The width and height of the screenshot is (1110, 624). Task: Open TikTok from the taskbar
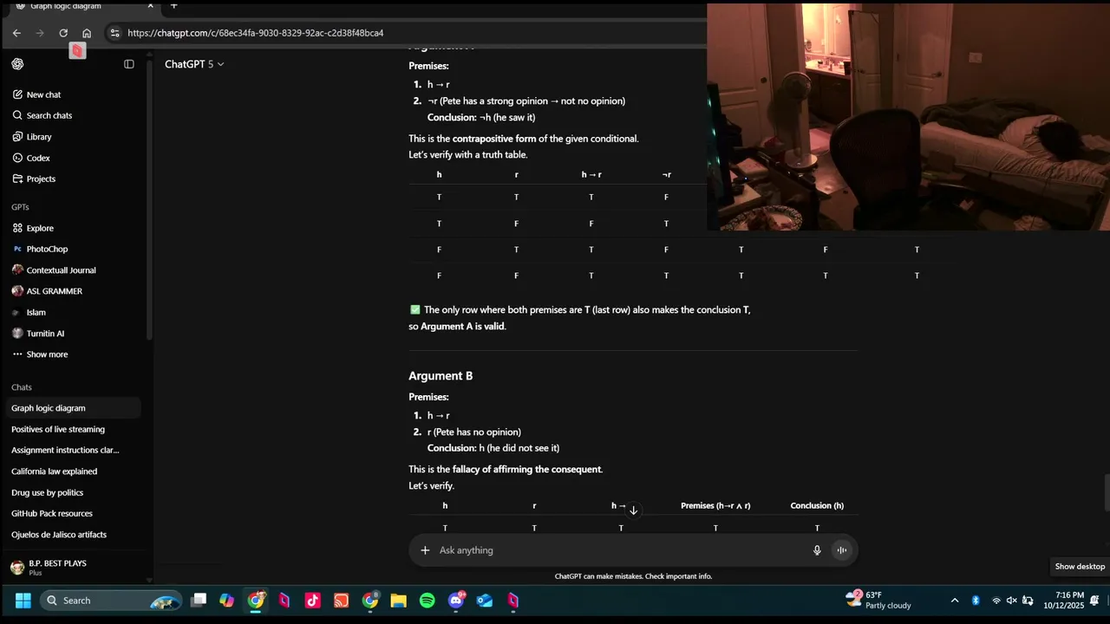pyautogui.click(x=313, y=600)
